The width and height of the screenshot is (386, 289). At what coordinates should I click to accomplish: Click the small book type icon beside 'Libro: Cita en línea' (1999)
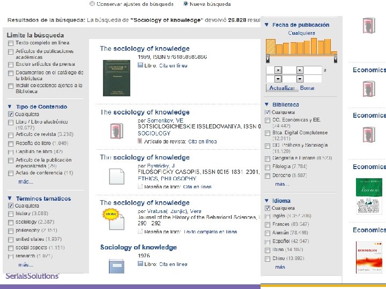140,65
